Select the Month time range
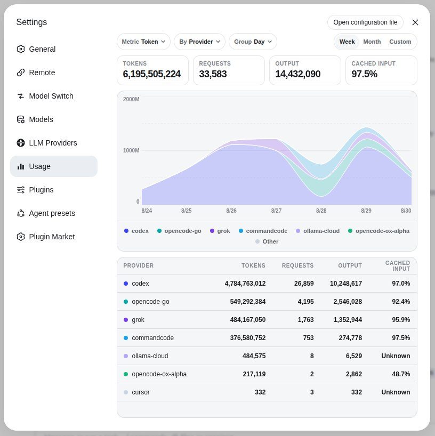 [372, 42]
